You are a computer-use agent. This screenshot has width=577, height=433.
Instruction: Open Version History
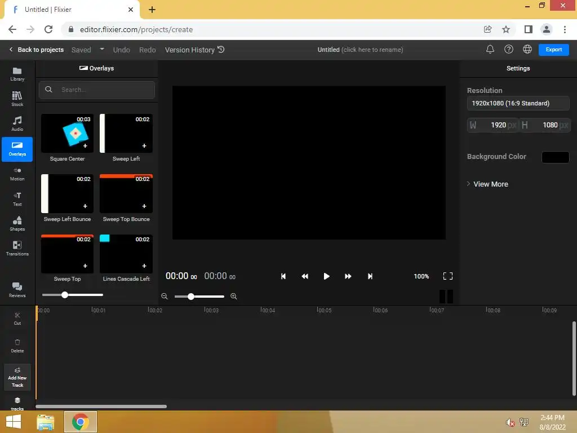[194, 50]
